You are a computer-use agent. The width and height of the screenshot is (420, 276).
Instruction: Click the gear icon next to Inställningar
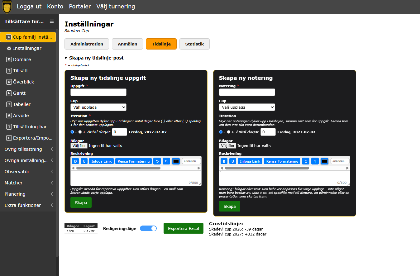coord(9,48)
